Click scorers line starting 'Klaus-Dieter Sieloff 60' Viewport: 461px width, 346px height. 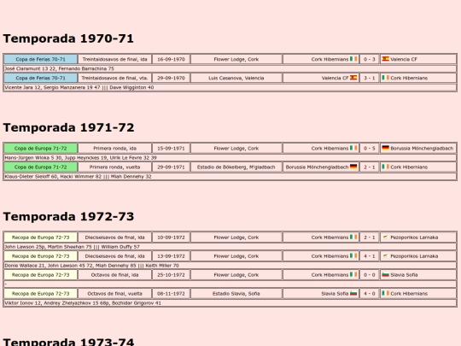point(230,177)
